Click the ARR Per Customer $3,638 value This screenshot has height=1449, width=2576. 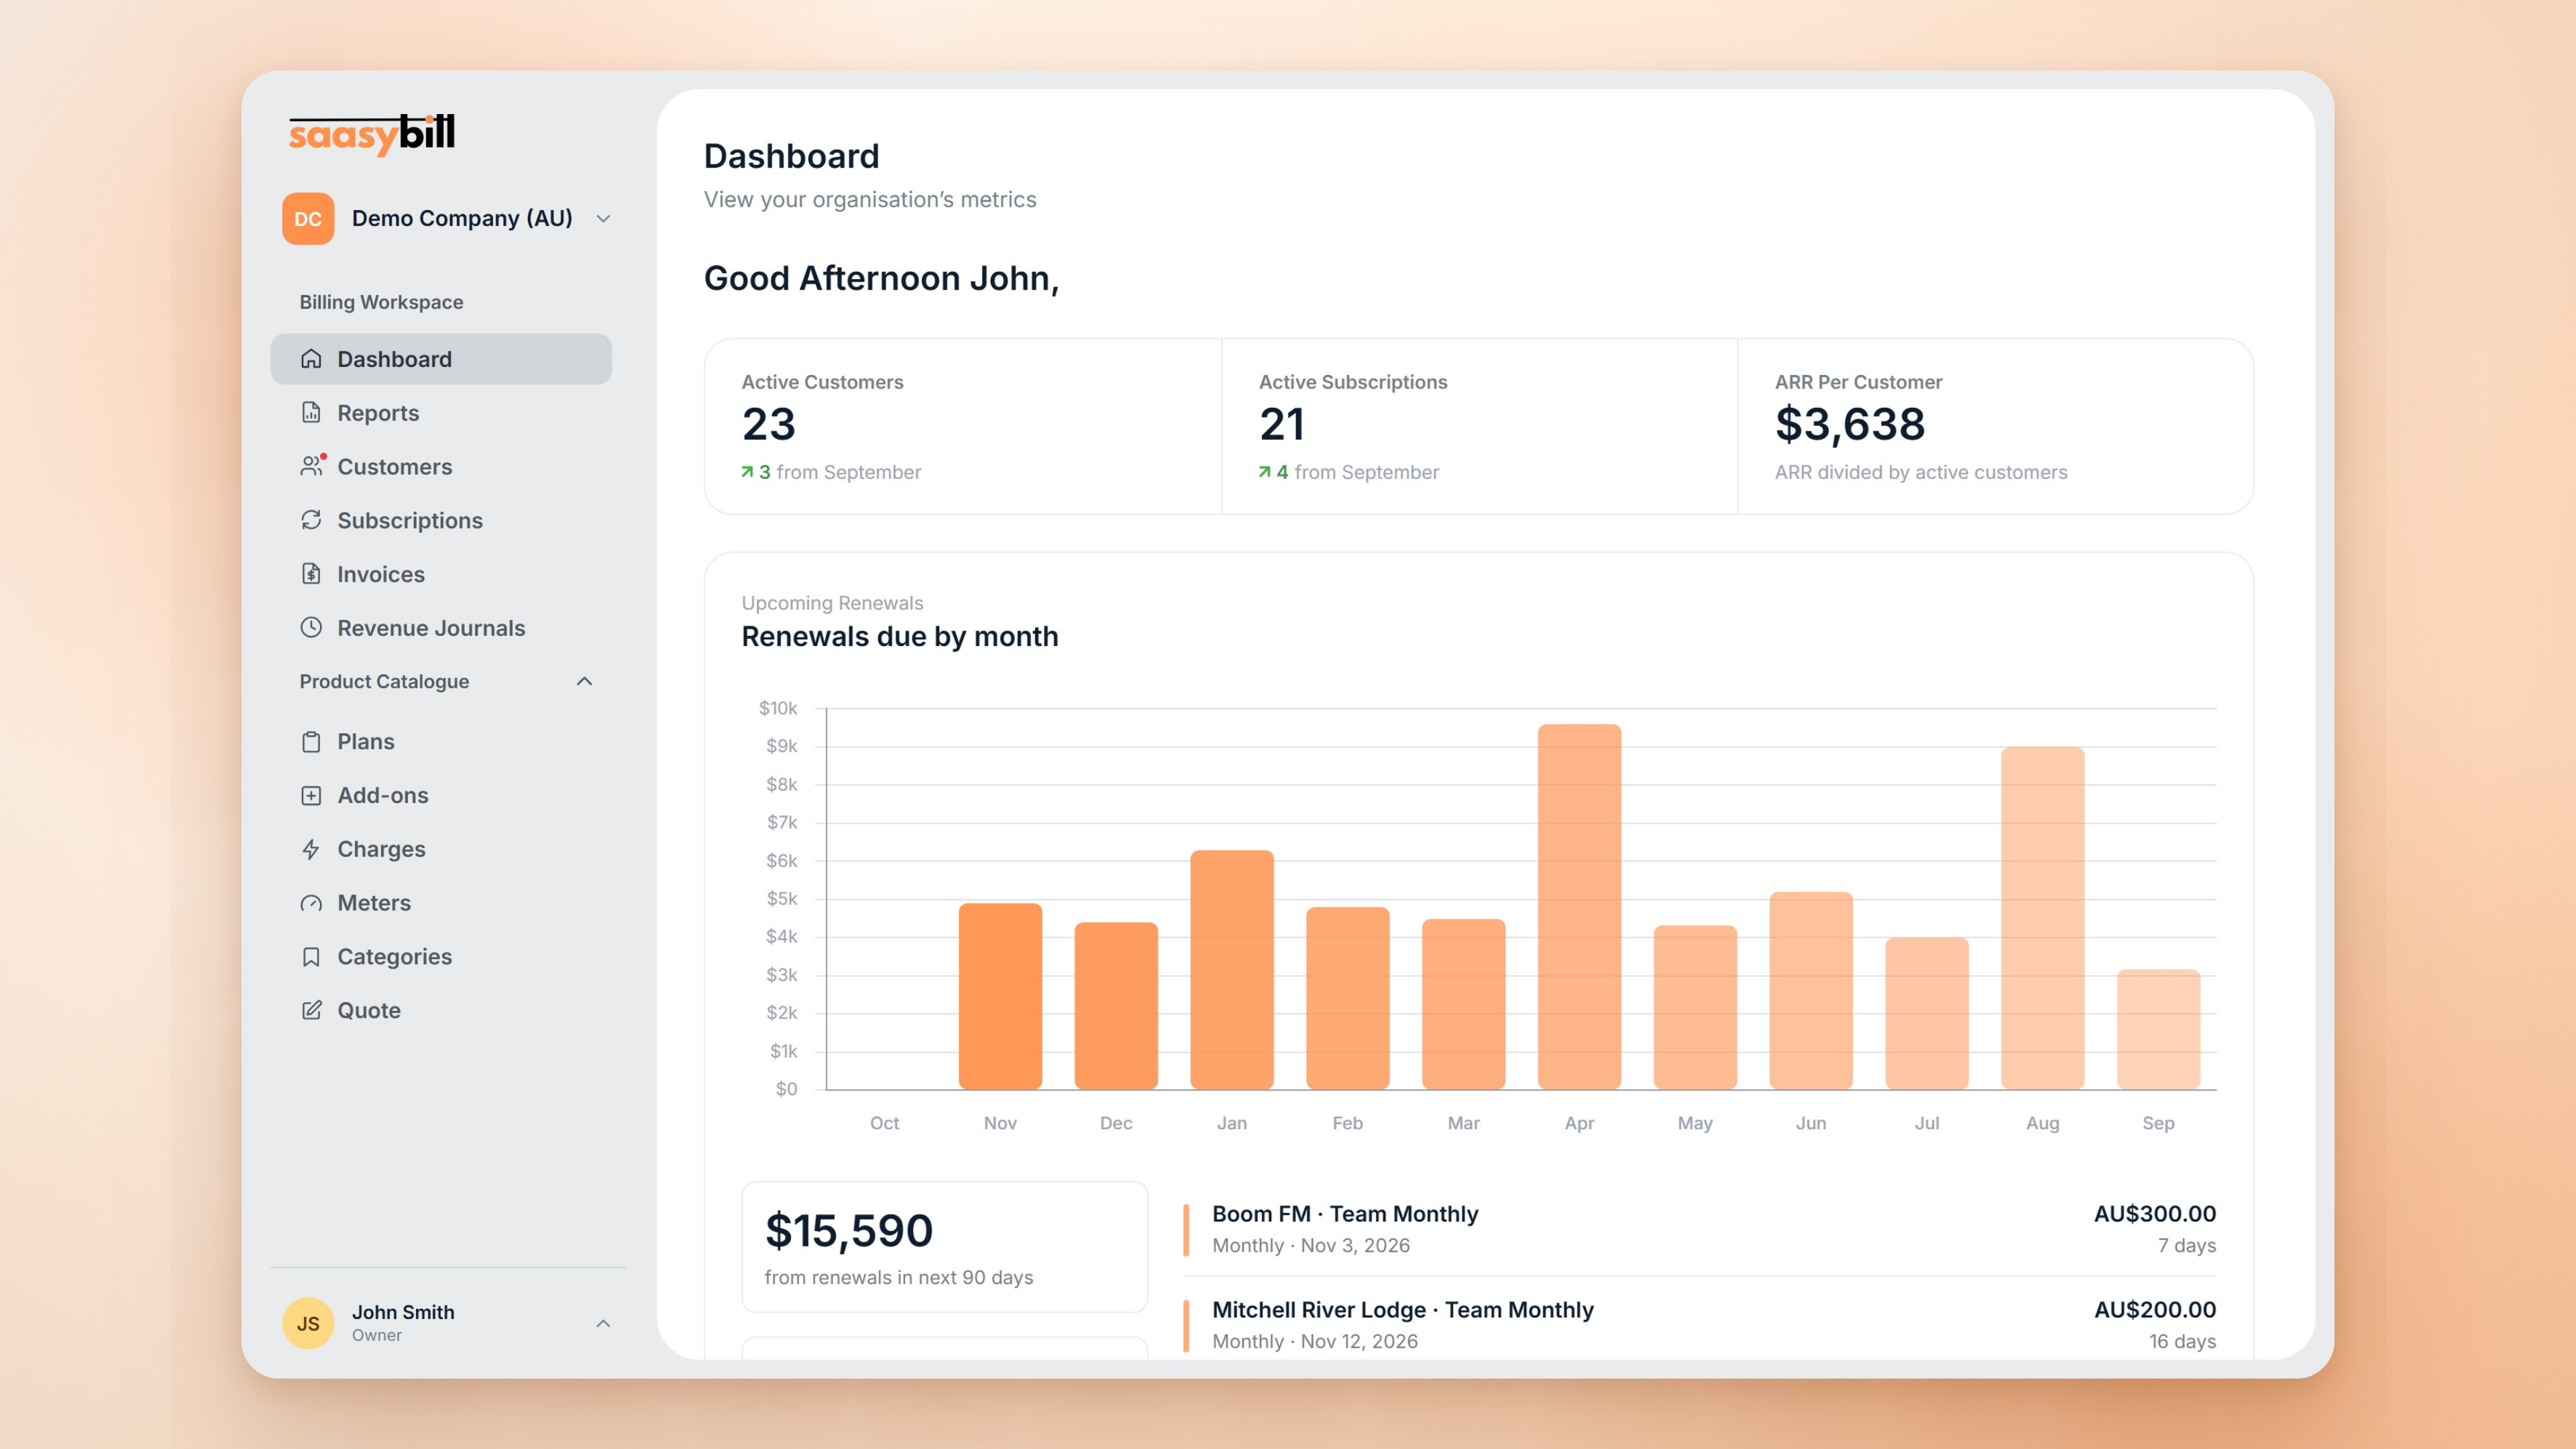(x=1850, y=425)
